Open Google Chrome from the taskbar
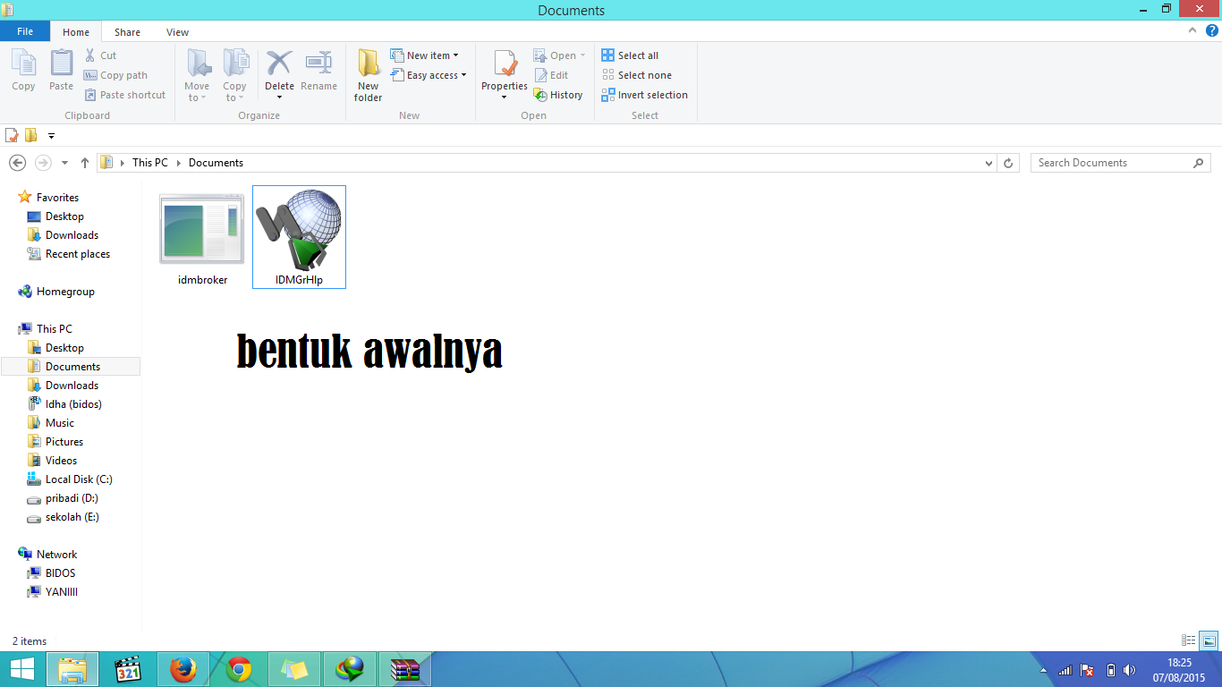This screenshot has height=687, width=1222. [239, 669]
